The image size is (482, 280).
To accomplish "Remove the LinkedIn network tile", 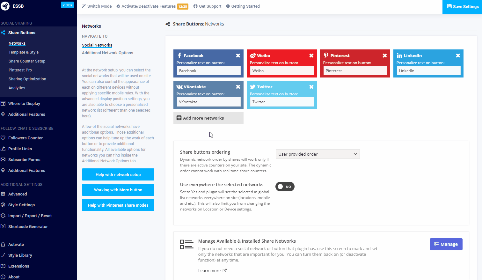I will click(x=458, y=55).
